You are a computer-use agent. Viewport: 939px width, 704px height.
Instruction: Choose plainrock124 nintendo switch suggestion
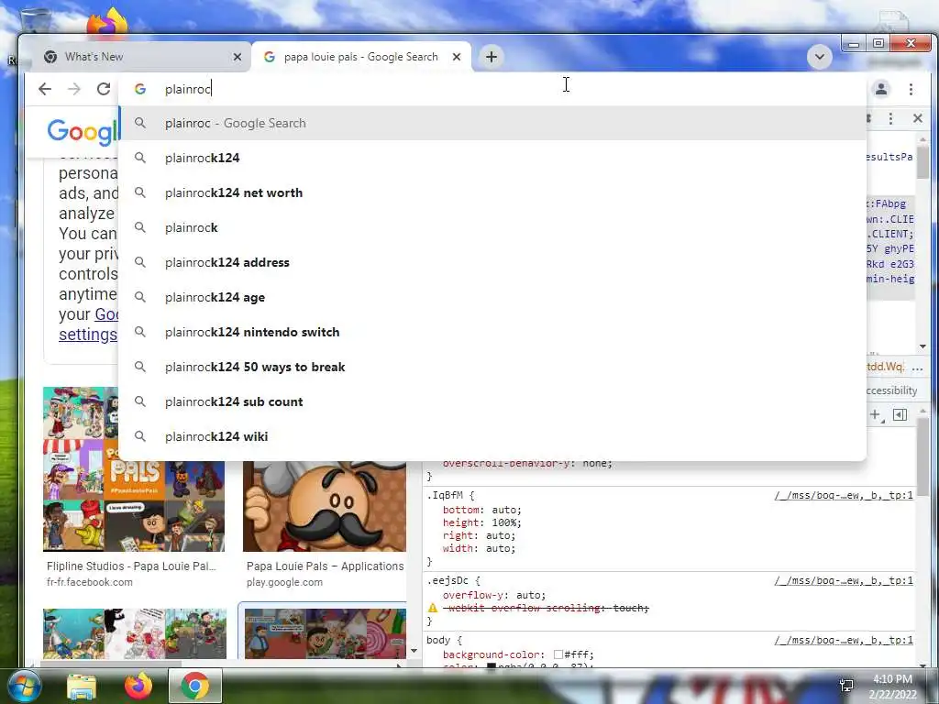click(x=492, y=332)
